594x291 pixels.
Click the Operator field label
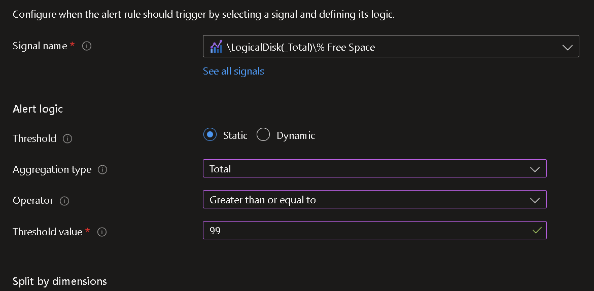click(33, 201)
